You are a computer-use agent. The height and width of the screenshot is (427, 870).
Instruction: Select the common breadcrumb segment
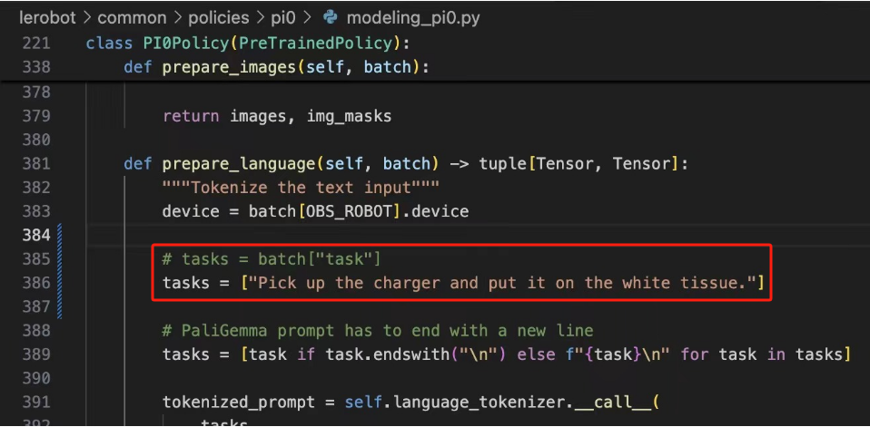pos(132,18)
